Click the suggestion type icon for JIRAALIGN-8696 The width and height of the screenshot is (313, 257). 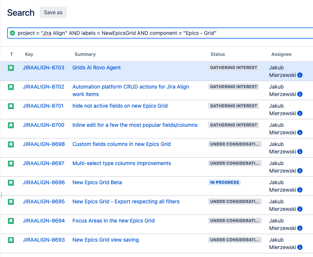[x=11, y=183]
